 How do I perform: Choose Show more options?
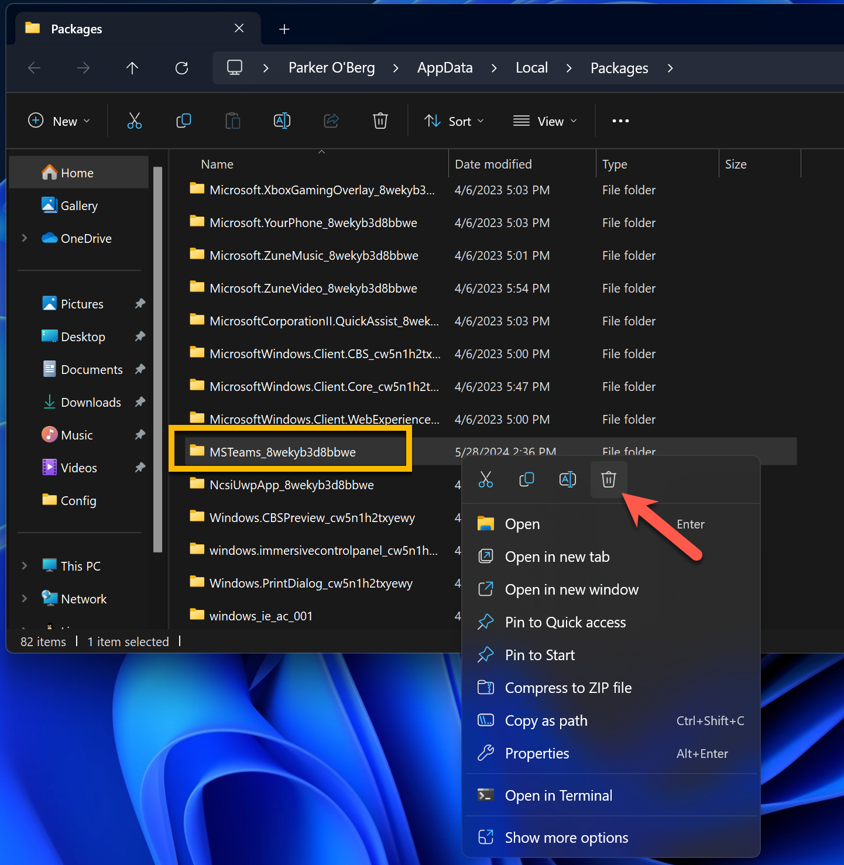611,837
